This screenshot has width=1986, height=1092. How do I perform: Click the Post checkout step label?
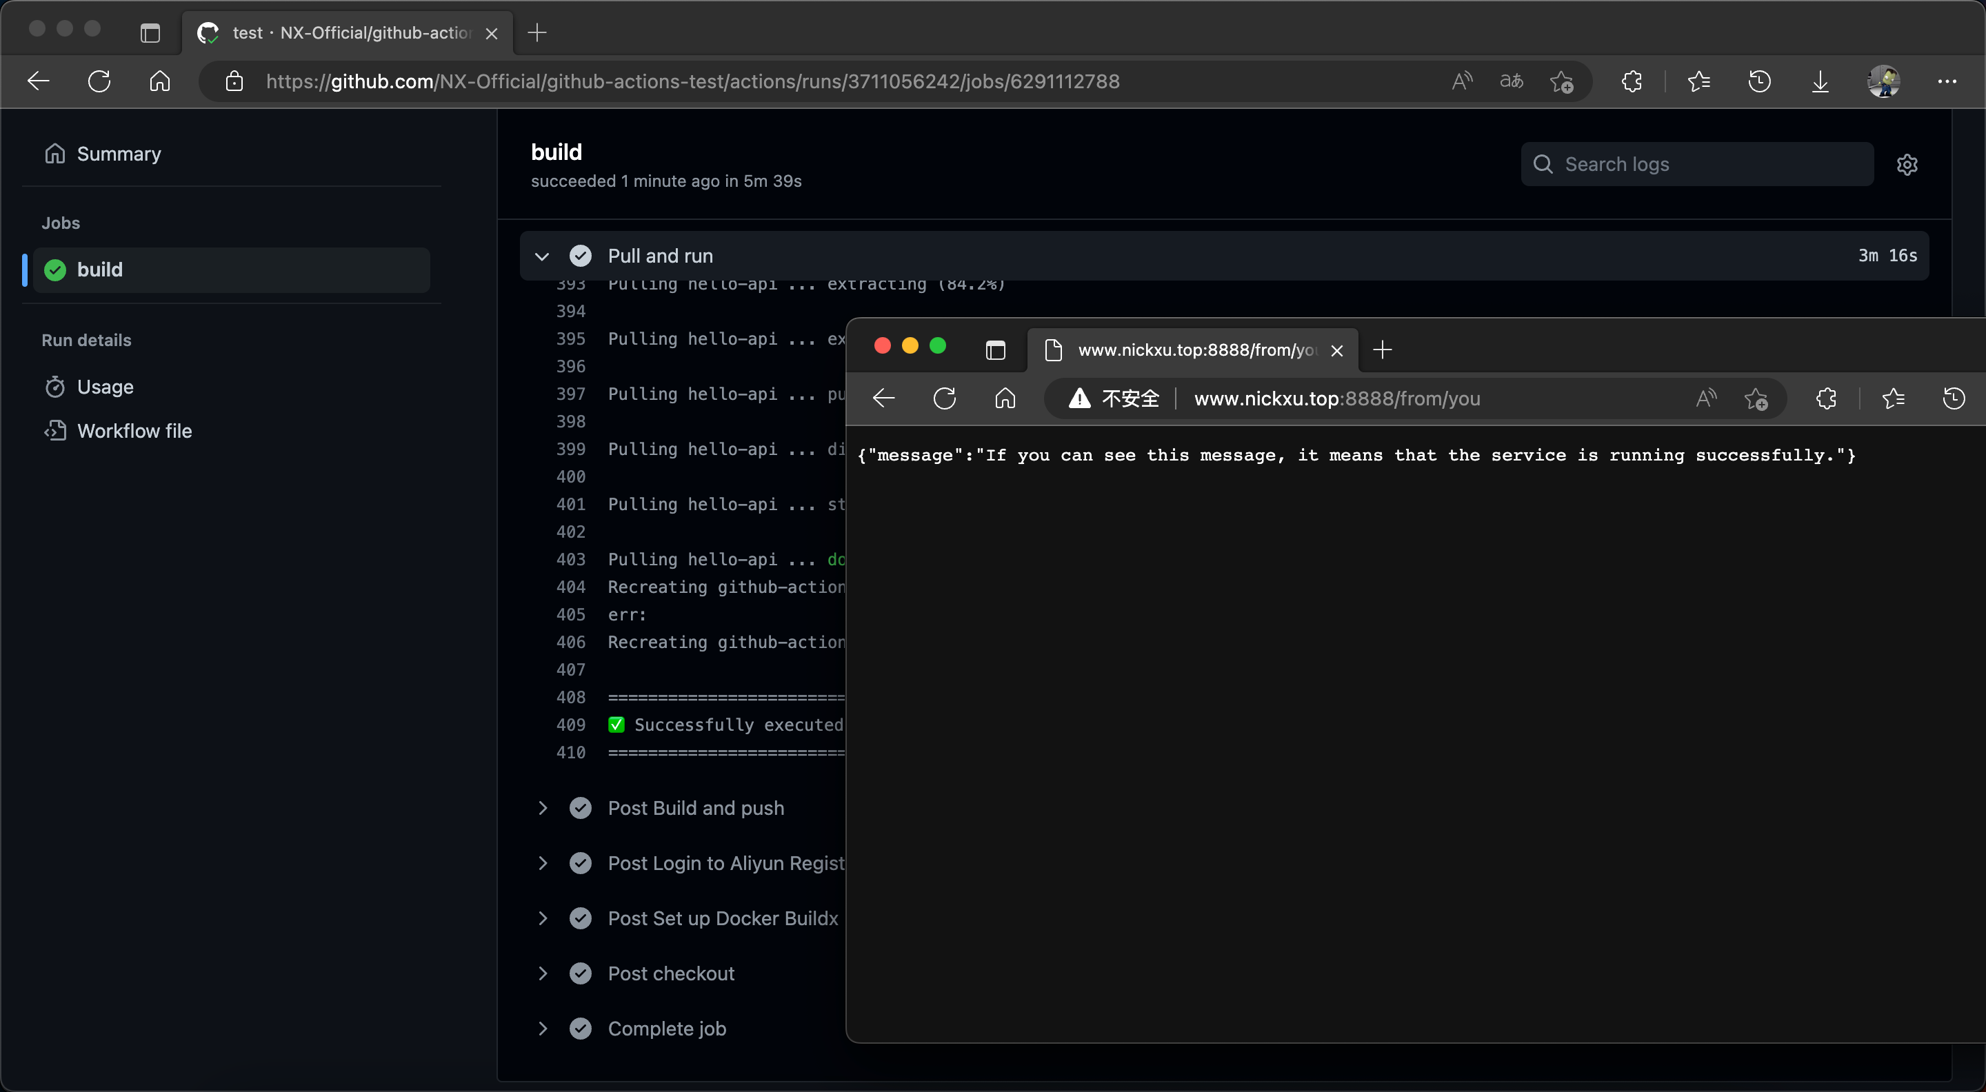671,973
